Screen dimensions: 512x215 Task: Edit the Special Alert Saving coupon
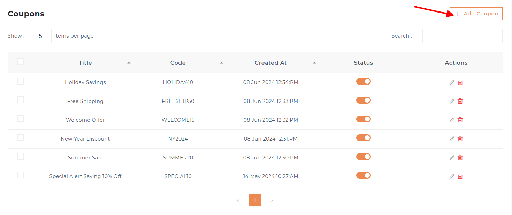click(452, 176)
